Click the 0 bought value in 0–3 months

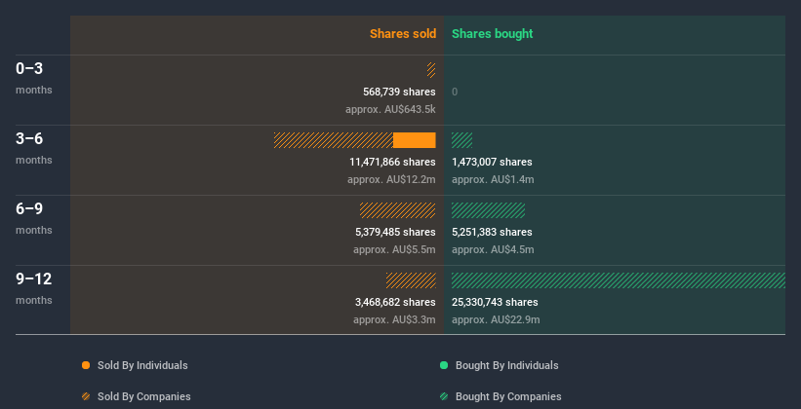pos(455,92)
